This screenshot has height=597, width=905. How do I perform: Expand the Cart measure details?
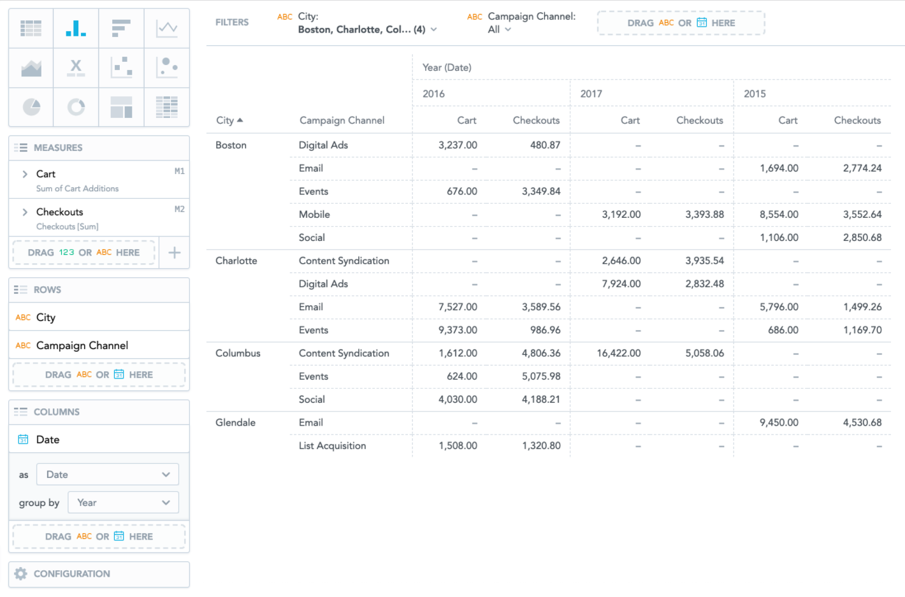[25, 174]
